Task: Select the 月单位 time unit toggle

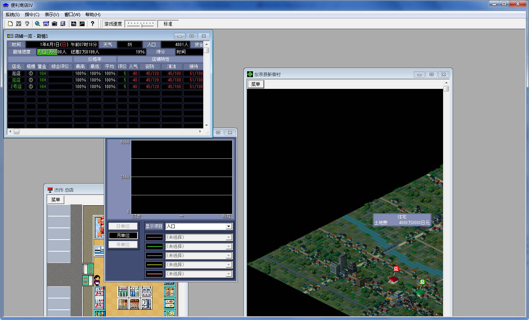Action: [x=123, y=236]
